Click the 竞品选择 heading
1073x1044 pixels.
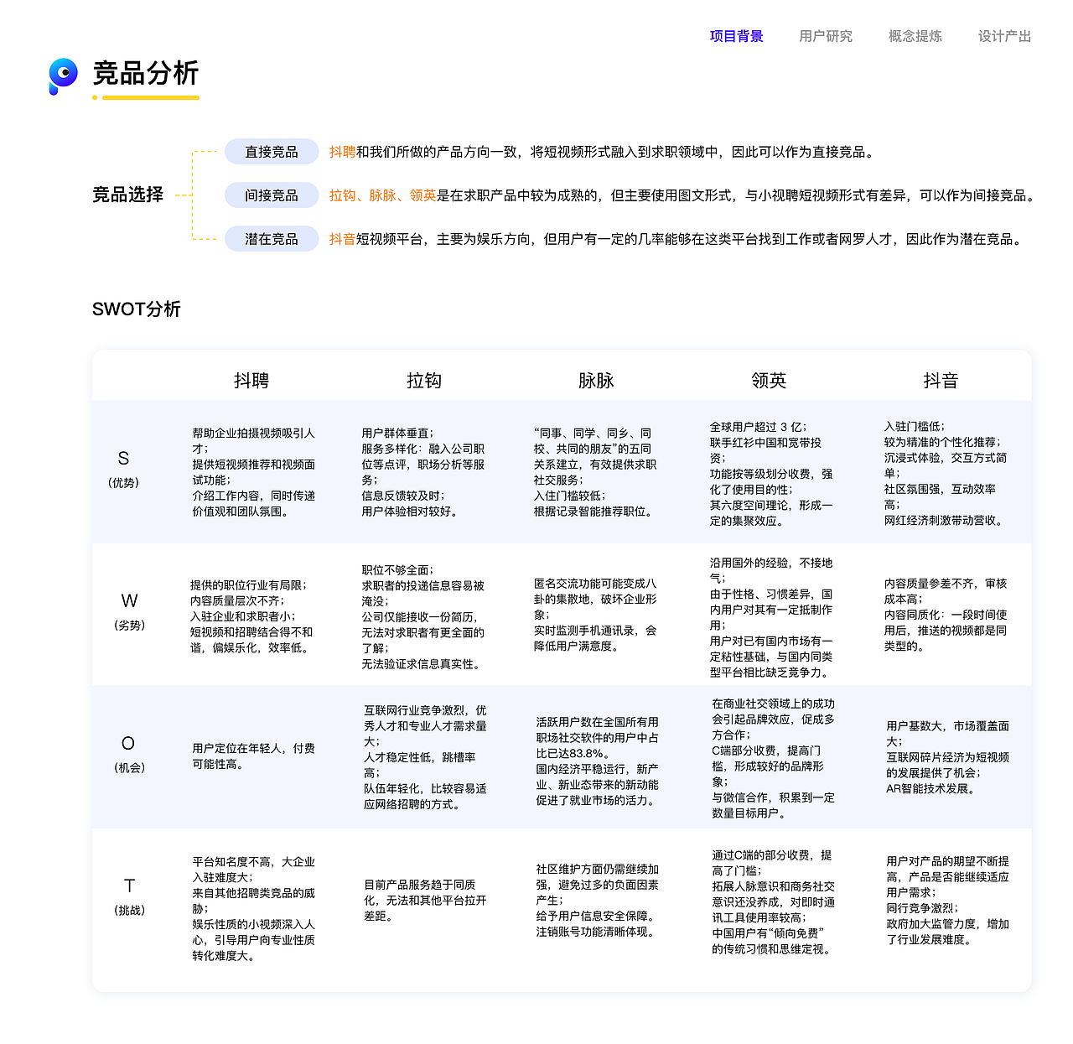(x=128, y=195)
